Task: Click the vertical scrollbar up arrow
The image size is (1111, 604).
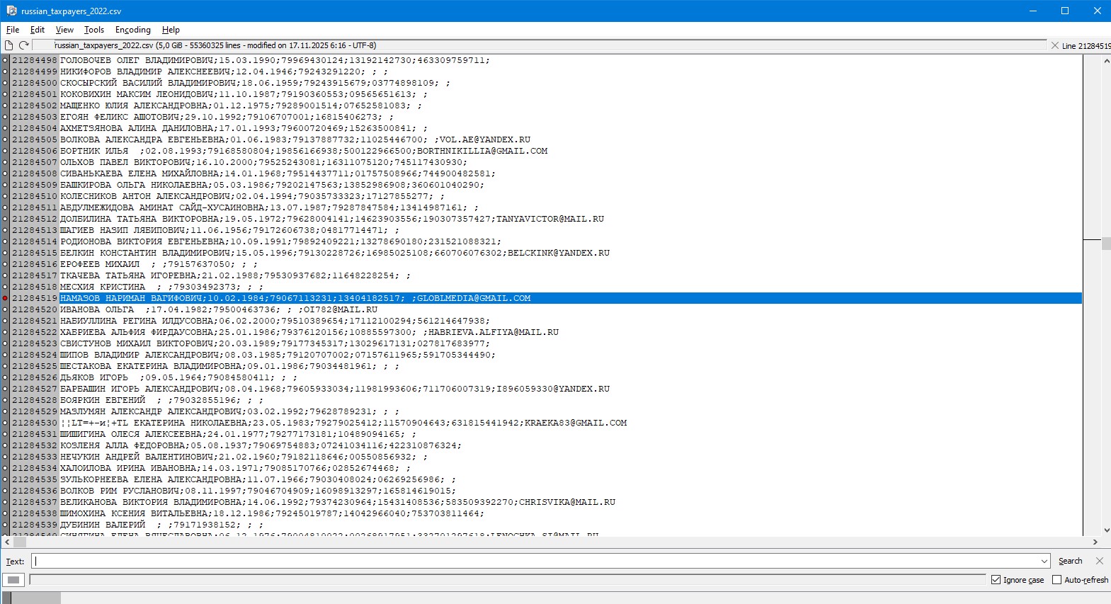Action: point(1105,61)
